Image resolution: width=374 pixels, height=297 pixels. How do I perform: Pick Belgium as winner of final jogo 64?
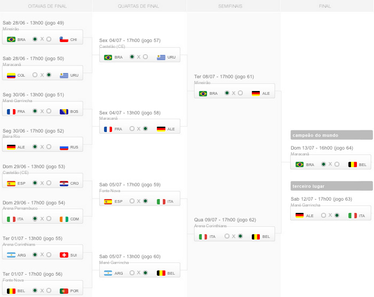[x=337, y=164]
